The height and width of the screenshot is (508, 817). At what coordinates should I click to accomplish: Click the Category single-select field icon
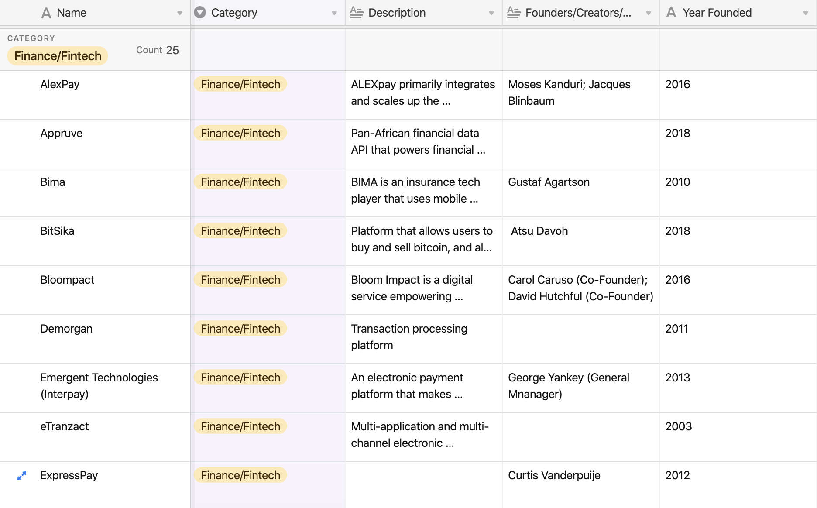point(200,13)
